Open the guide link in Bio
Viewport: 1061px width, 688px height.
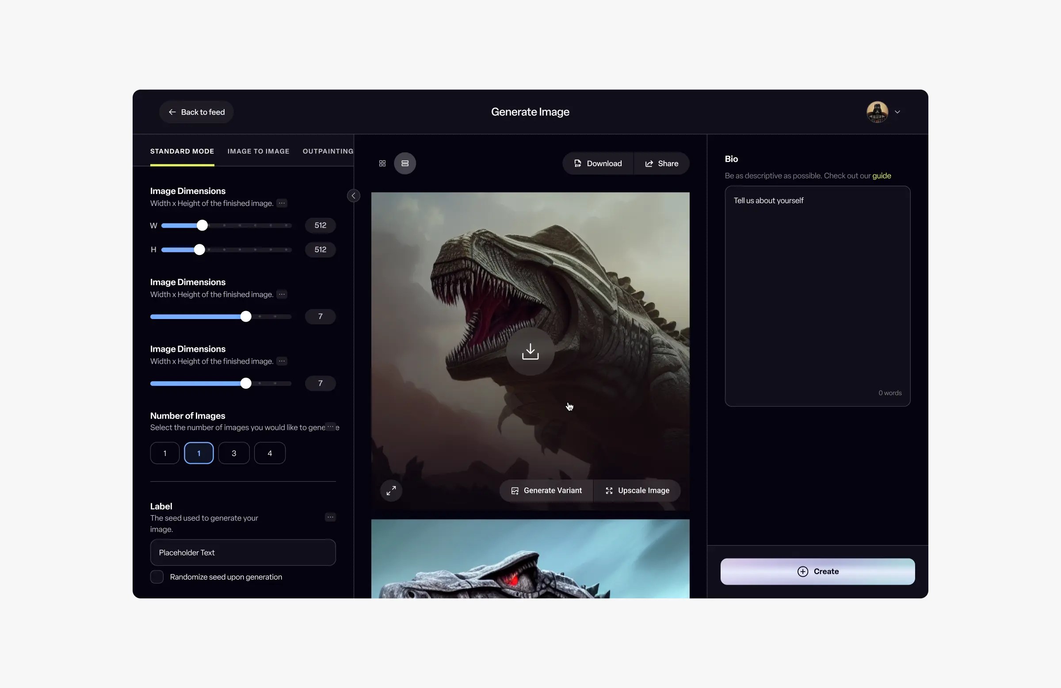[x=882, y=175]
